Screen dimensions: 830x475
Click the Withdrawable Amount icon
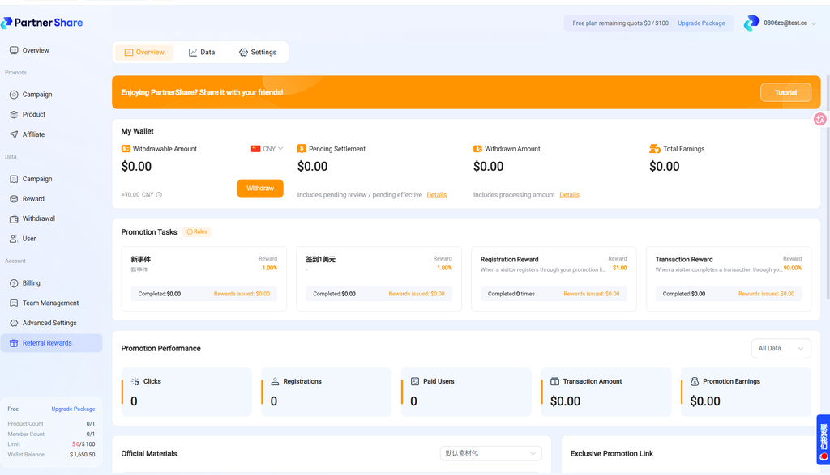pos(126,149)
